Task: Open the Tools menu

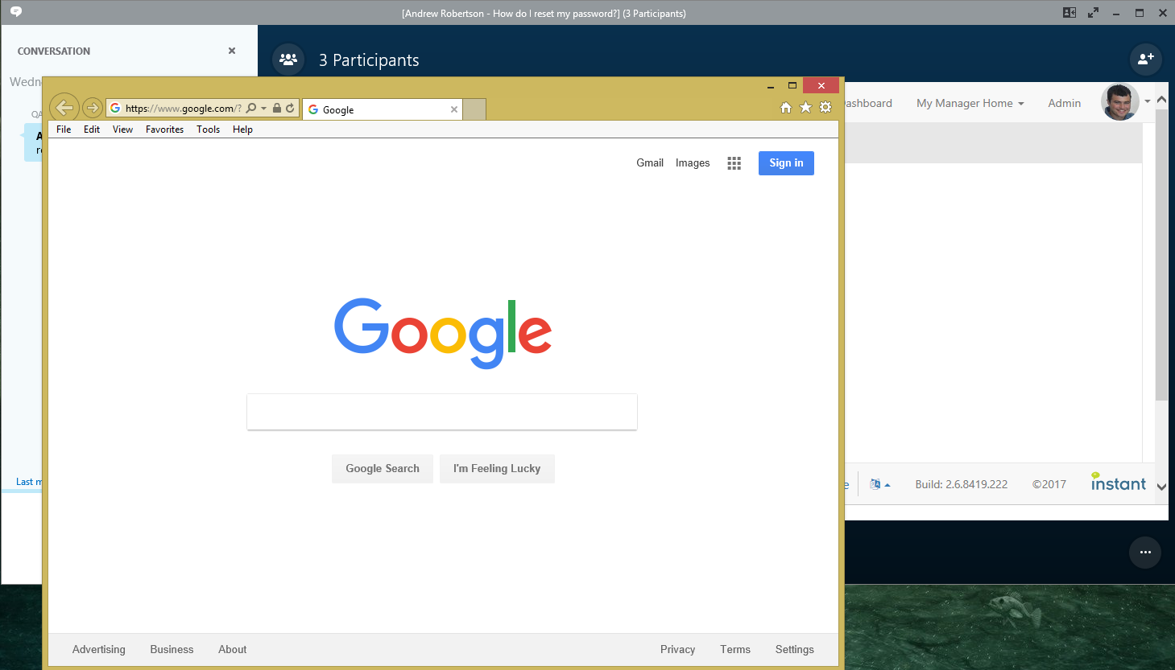Action: point(208,129)
